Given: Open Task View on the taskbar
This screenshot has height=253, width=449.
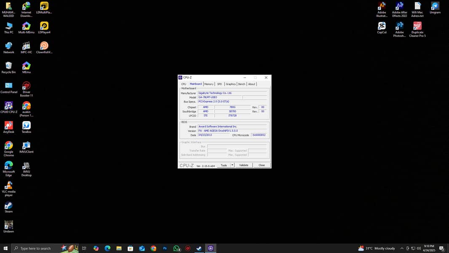Looking at the screenshot, I should coord(84,248).
